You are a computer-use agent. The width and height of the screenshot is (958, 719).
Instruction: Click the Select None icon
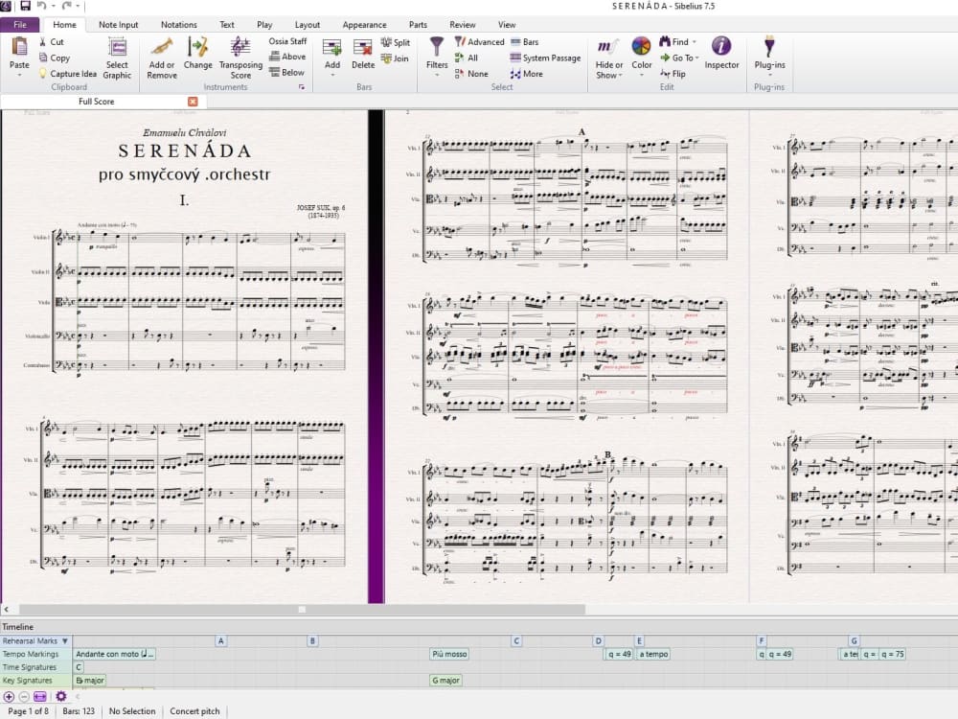pos(460,74)
